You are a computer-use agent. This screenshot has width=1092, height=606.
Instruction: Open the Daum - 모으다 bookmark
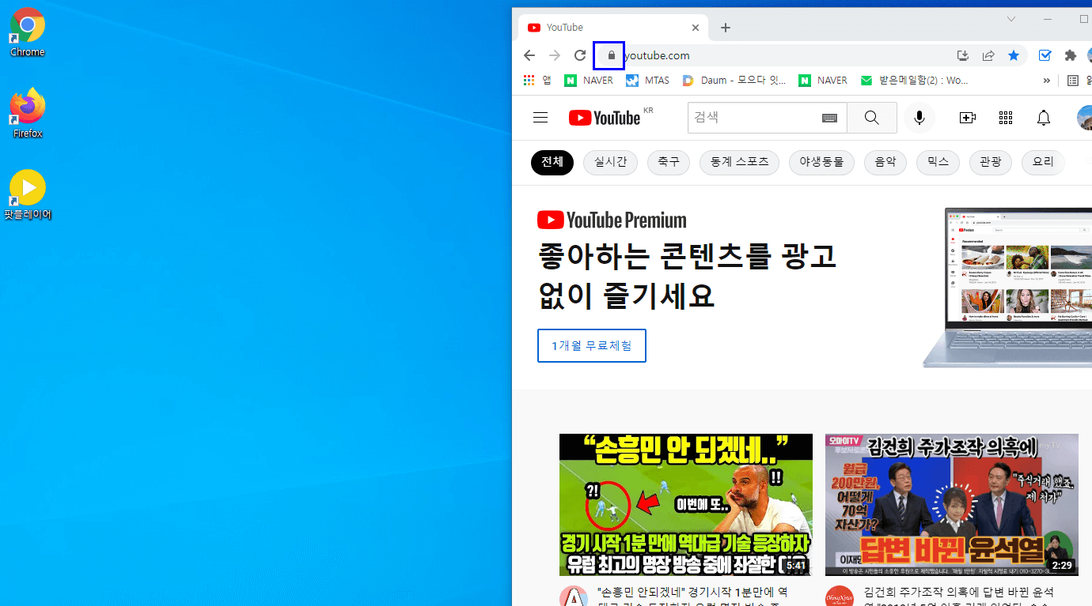[734, 80]
